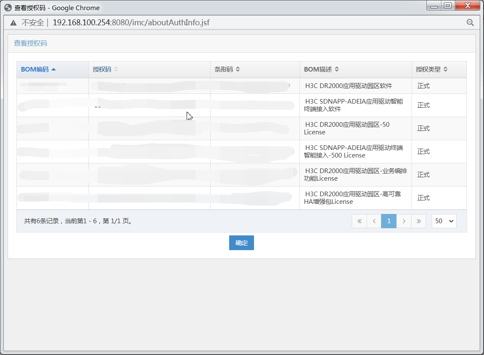This screenshot has width=484, height=355.
Task: Close the Chrome window
Action: pyautogui.click(x=468, y=5)
